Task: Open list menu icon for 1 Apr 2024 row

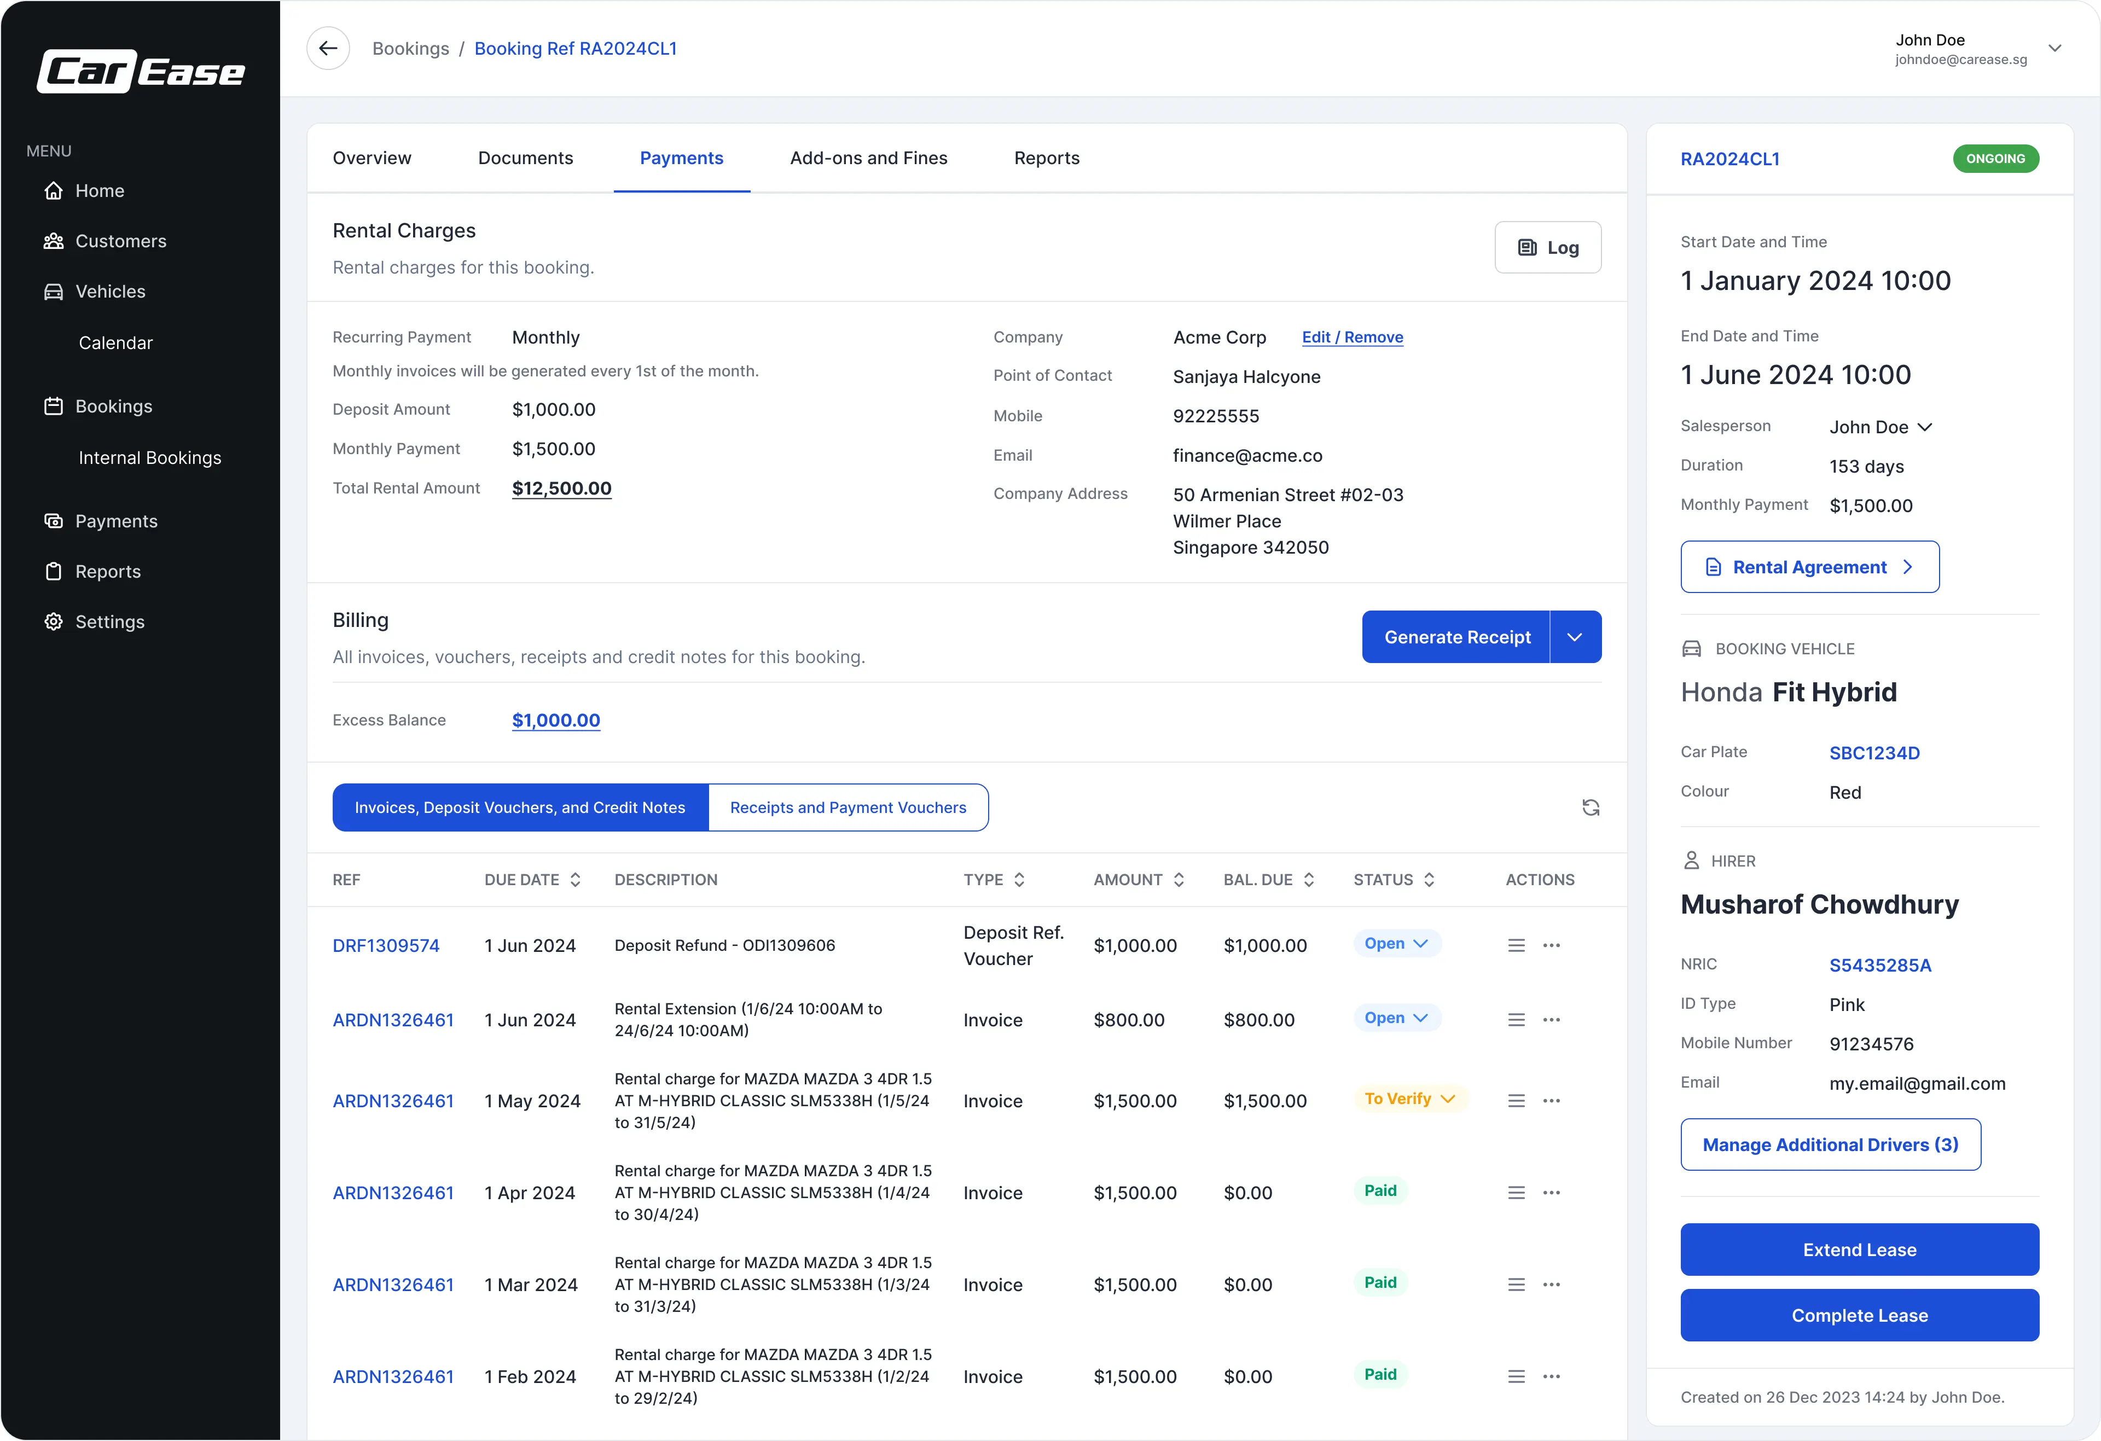Action: pyautogui.click(x=1516, y=1193)
